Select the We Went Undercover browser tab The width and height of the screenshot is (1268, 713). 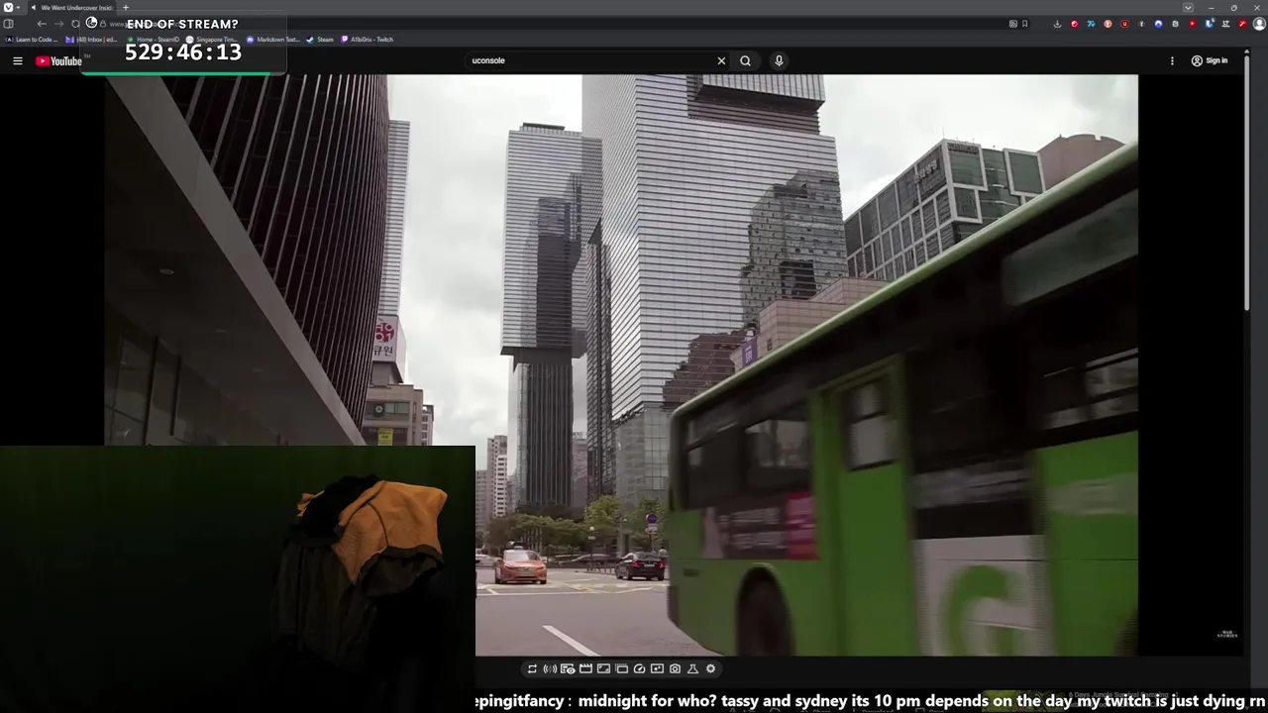click(70, 7)
